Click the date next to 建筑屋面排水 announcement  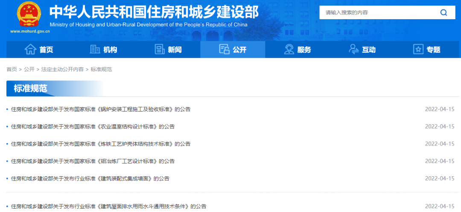440,206
